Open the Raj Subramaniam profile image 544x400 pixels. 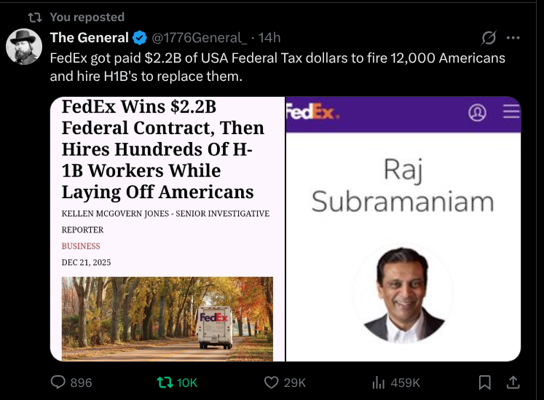point(403,293)
